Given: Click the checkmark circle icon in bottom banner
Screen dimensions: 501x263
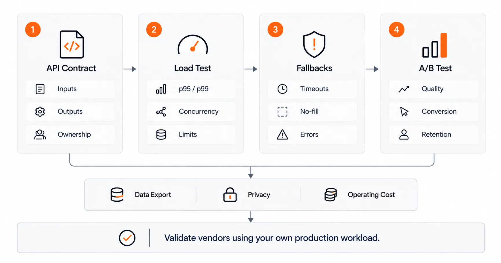Looking at the screenshot, I should click(x=127, y=238).
